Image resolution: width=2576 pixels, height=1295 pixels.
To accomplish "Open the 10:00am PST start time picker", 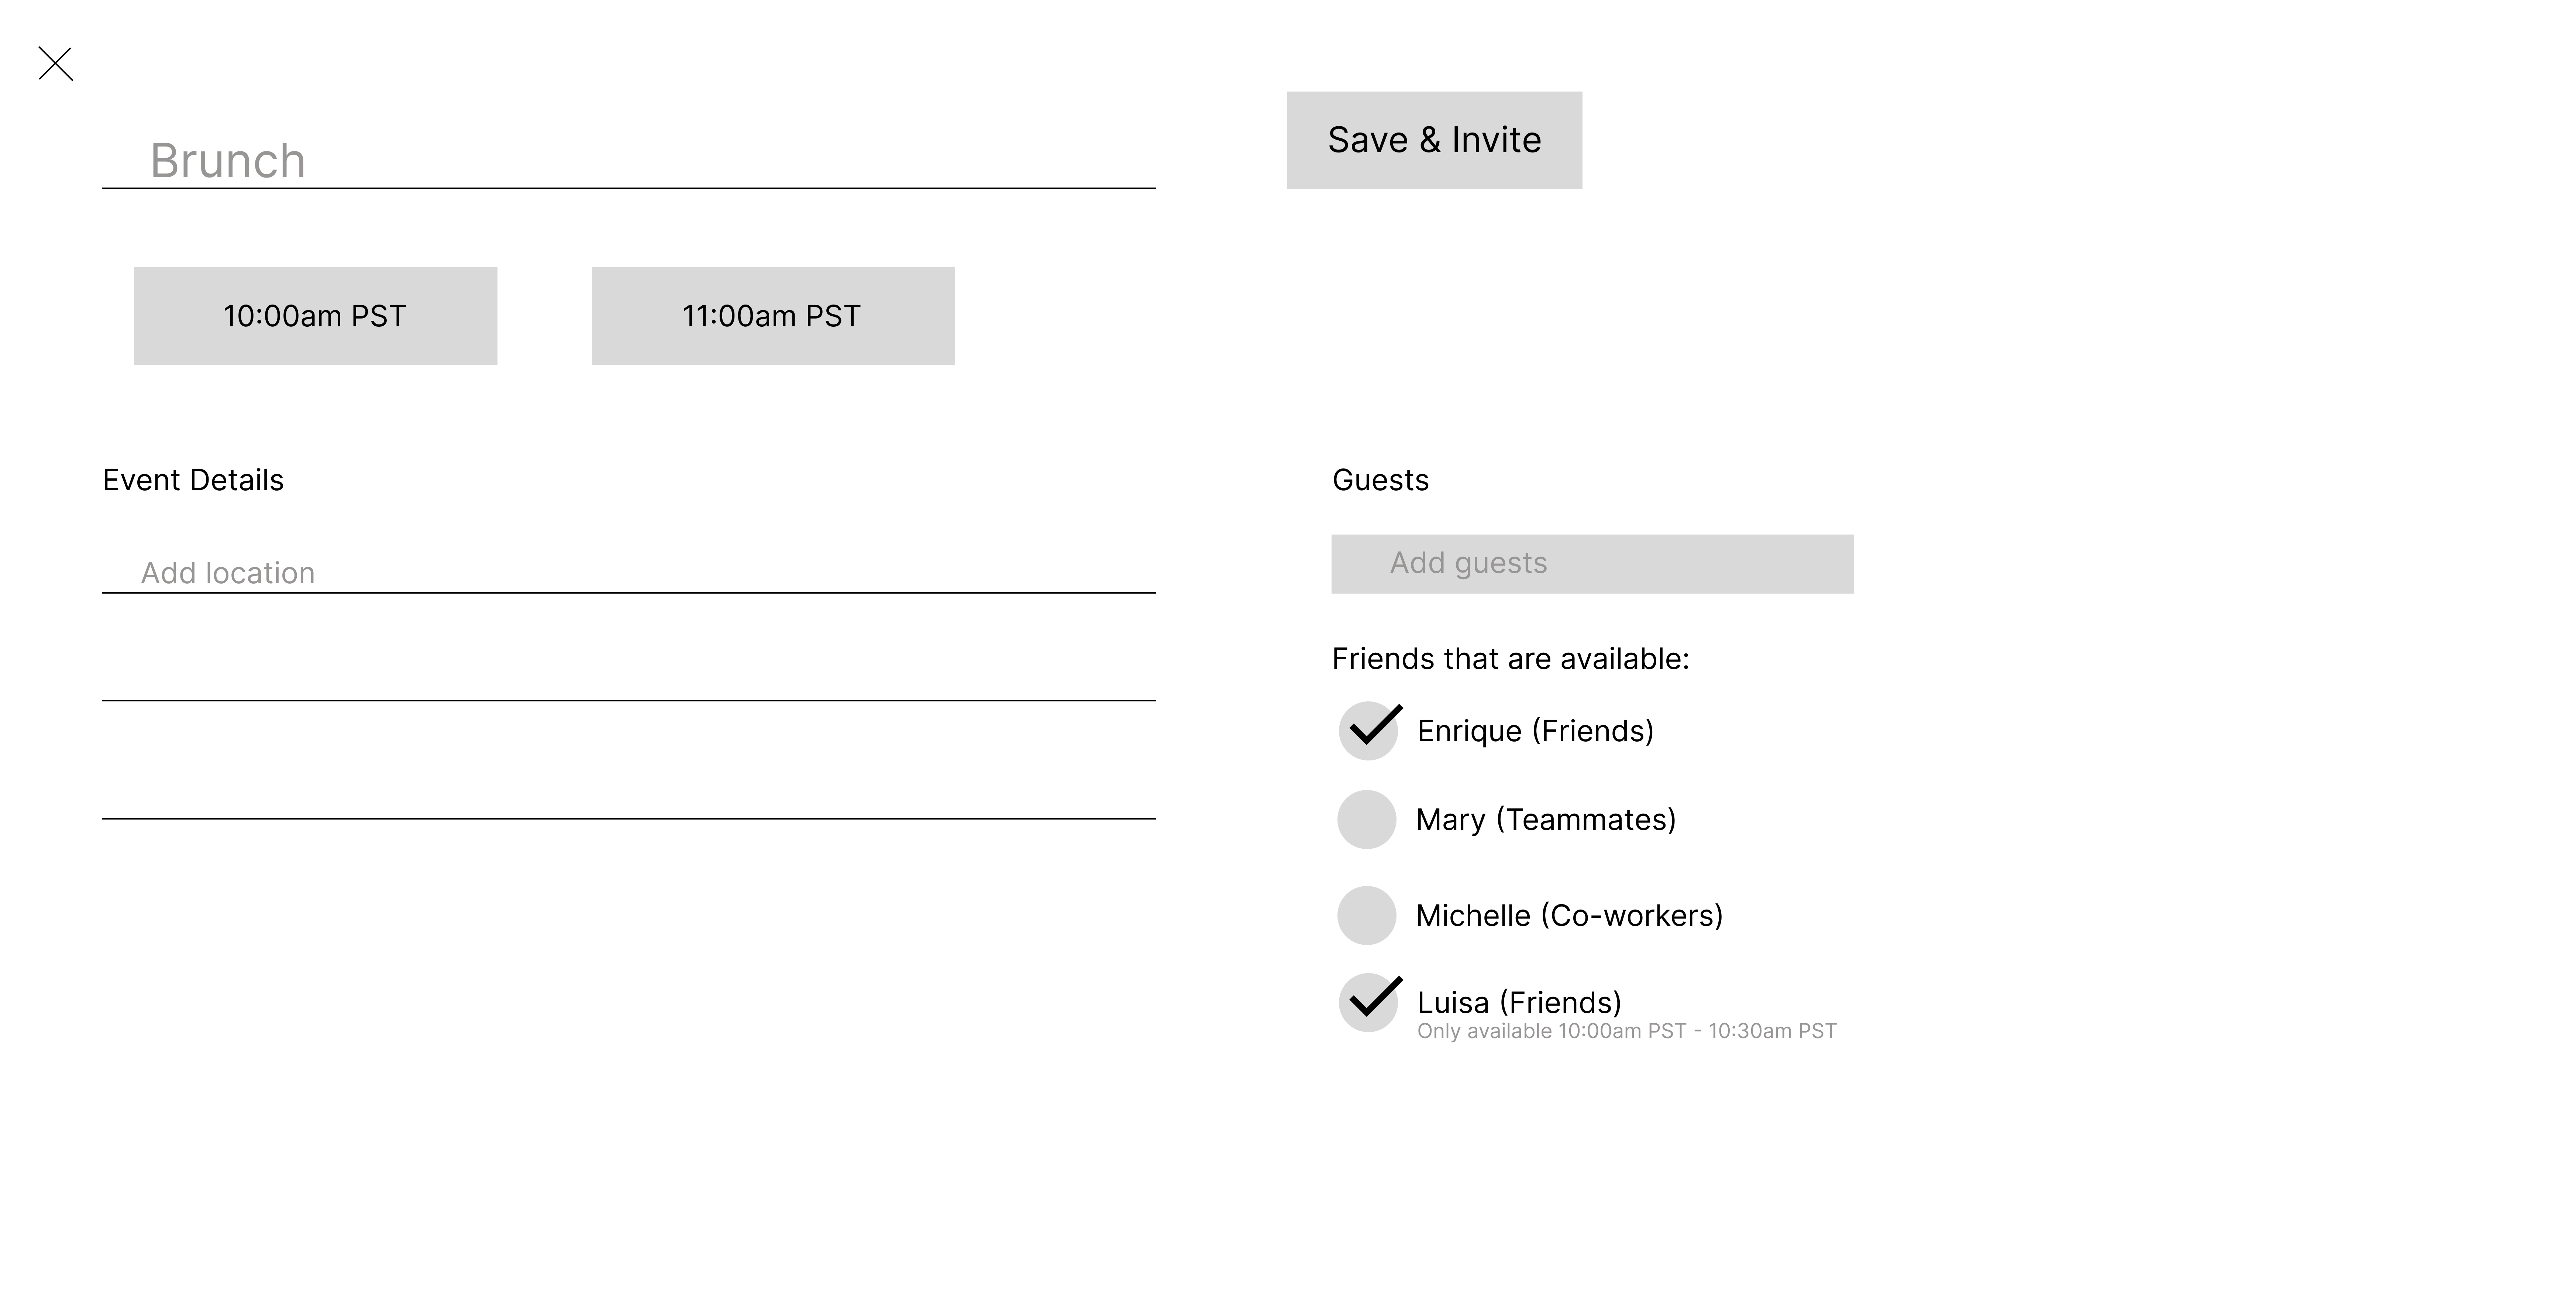I will 315,316.
